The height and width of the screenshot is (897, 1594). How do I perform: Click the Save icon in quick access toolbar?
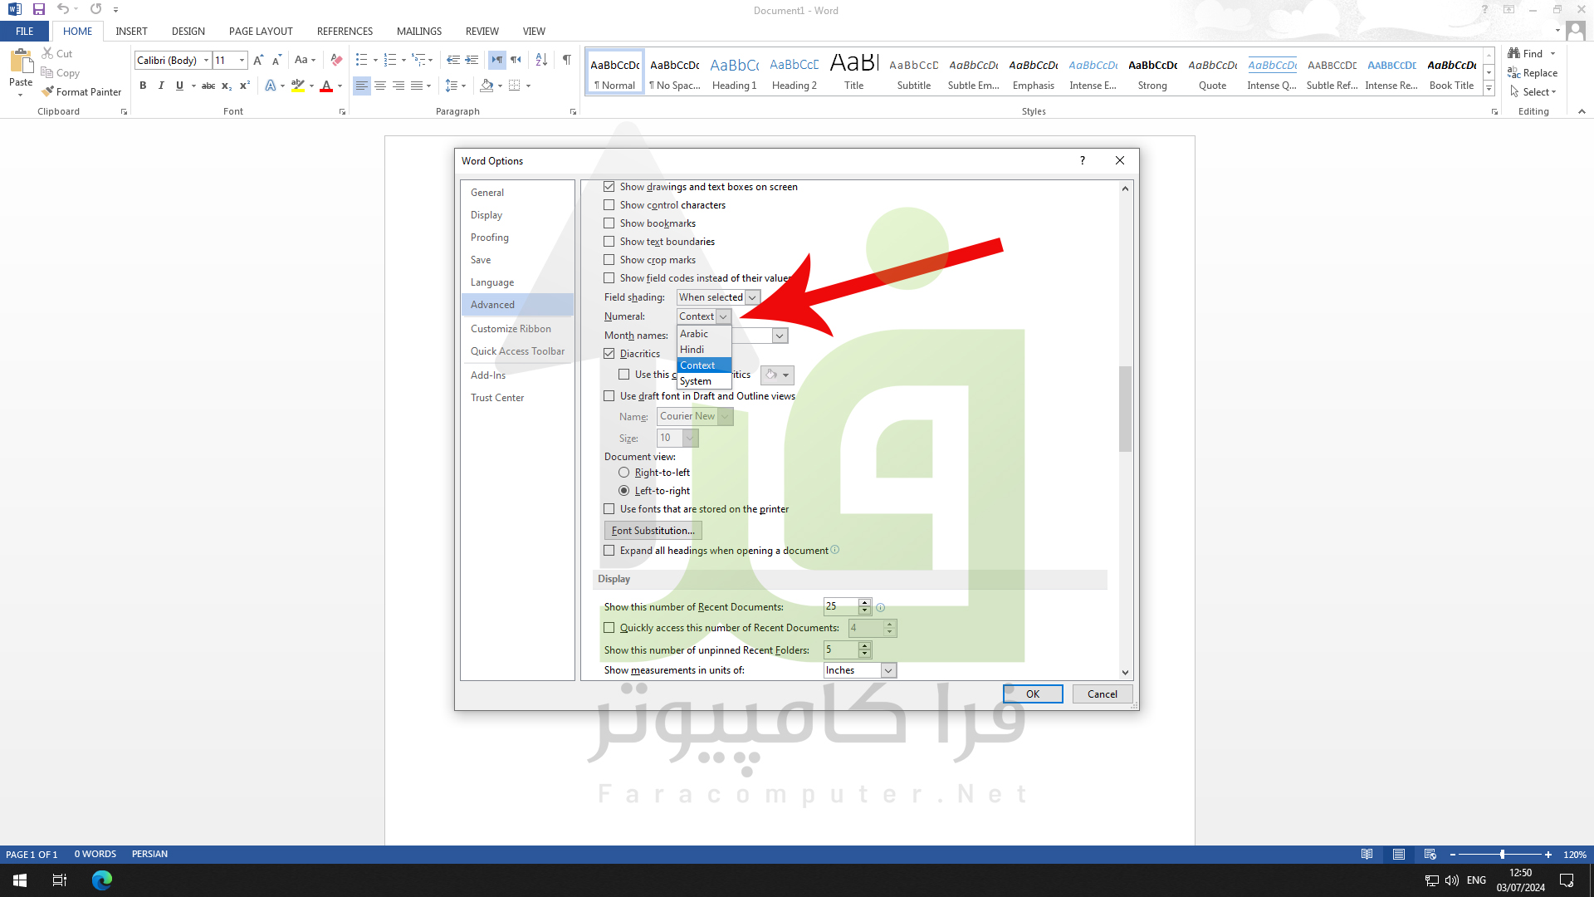(38, 10)
